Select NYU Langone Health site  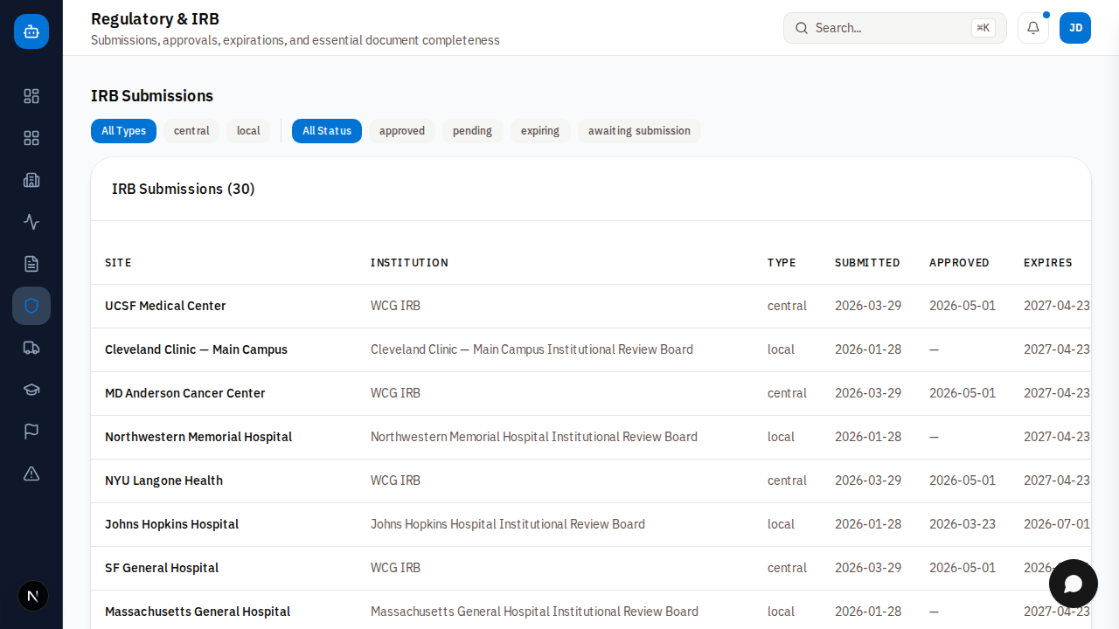pyautogui.click(x=163, y=480)
